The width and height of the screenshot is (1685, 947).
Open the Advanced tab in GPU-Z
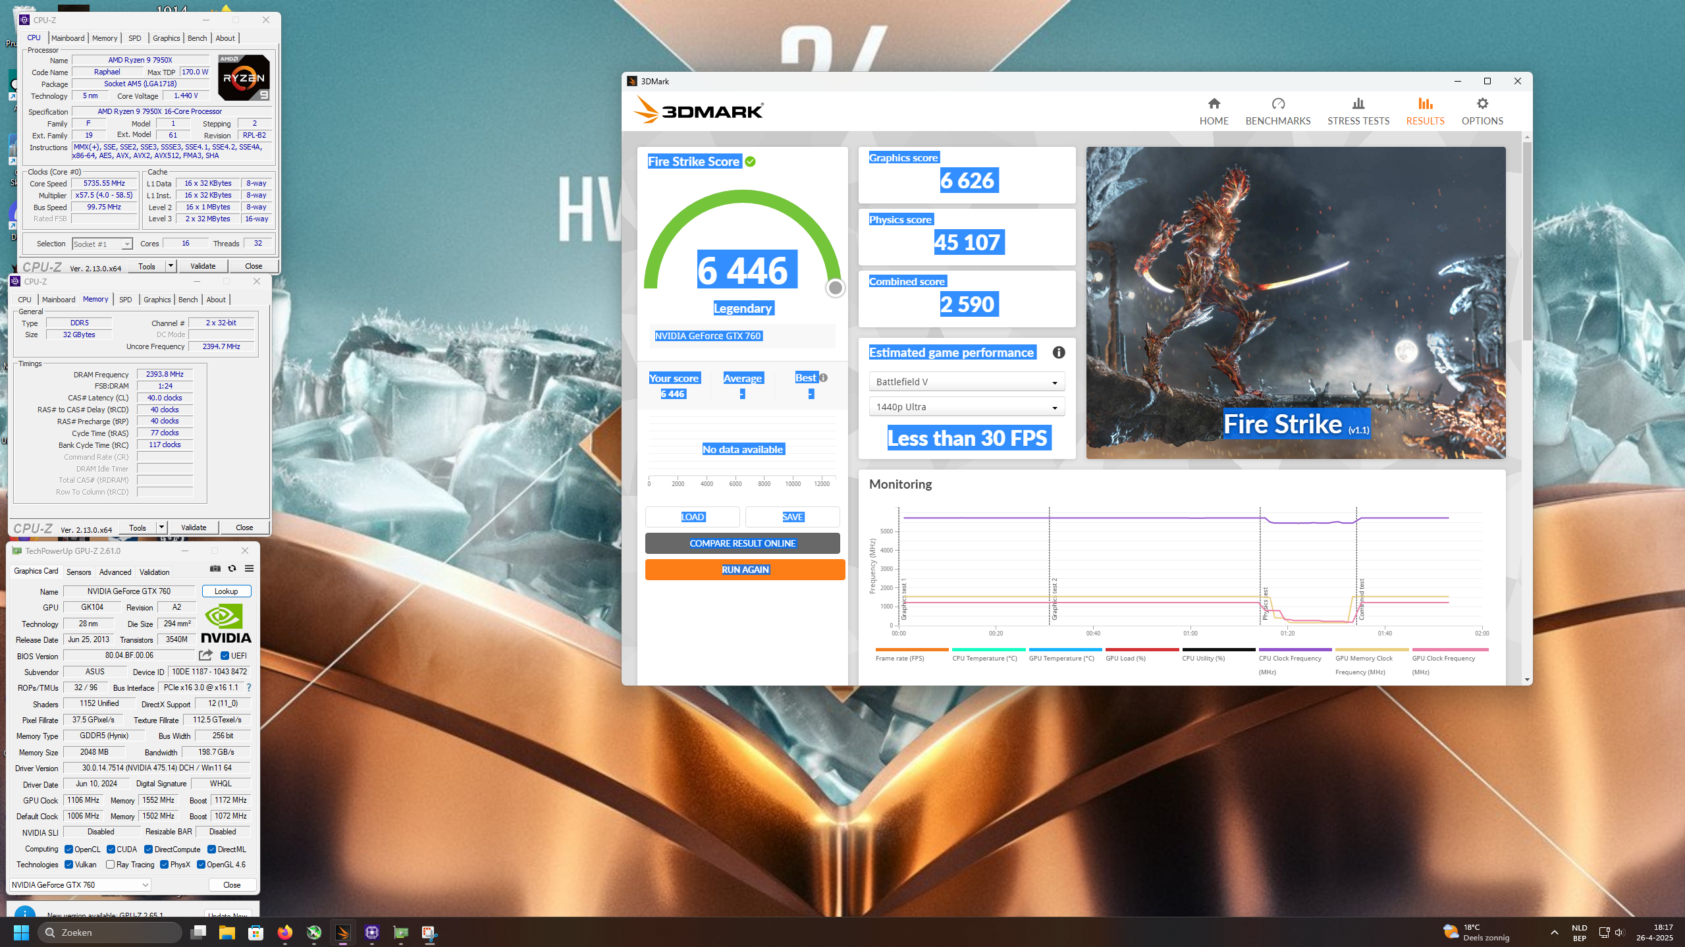tap(115, 572)
